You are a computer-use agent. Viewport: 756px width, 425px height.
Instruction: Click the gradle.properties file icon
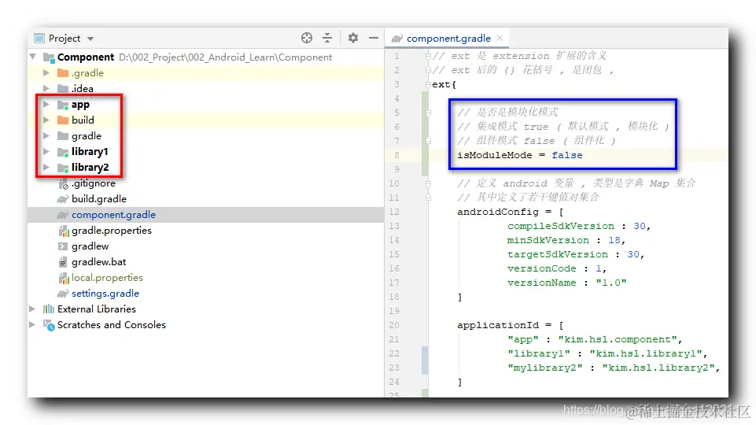tap(63, 231)
